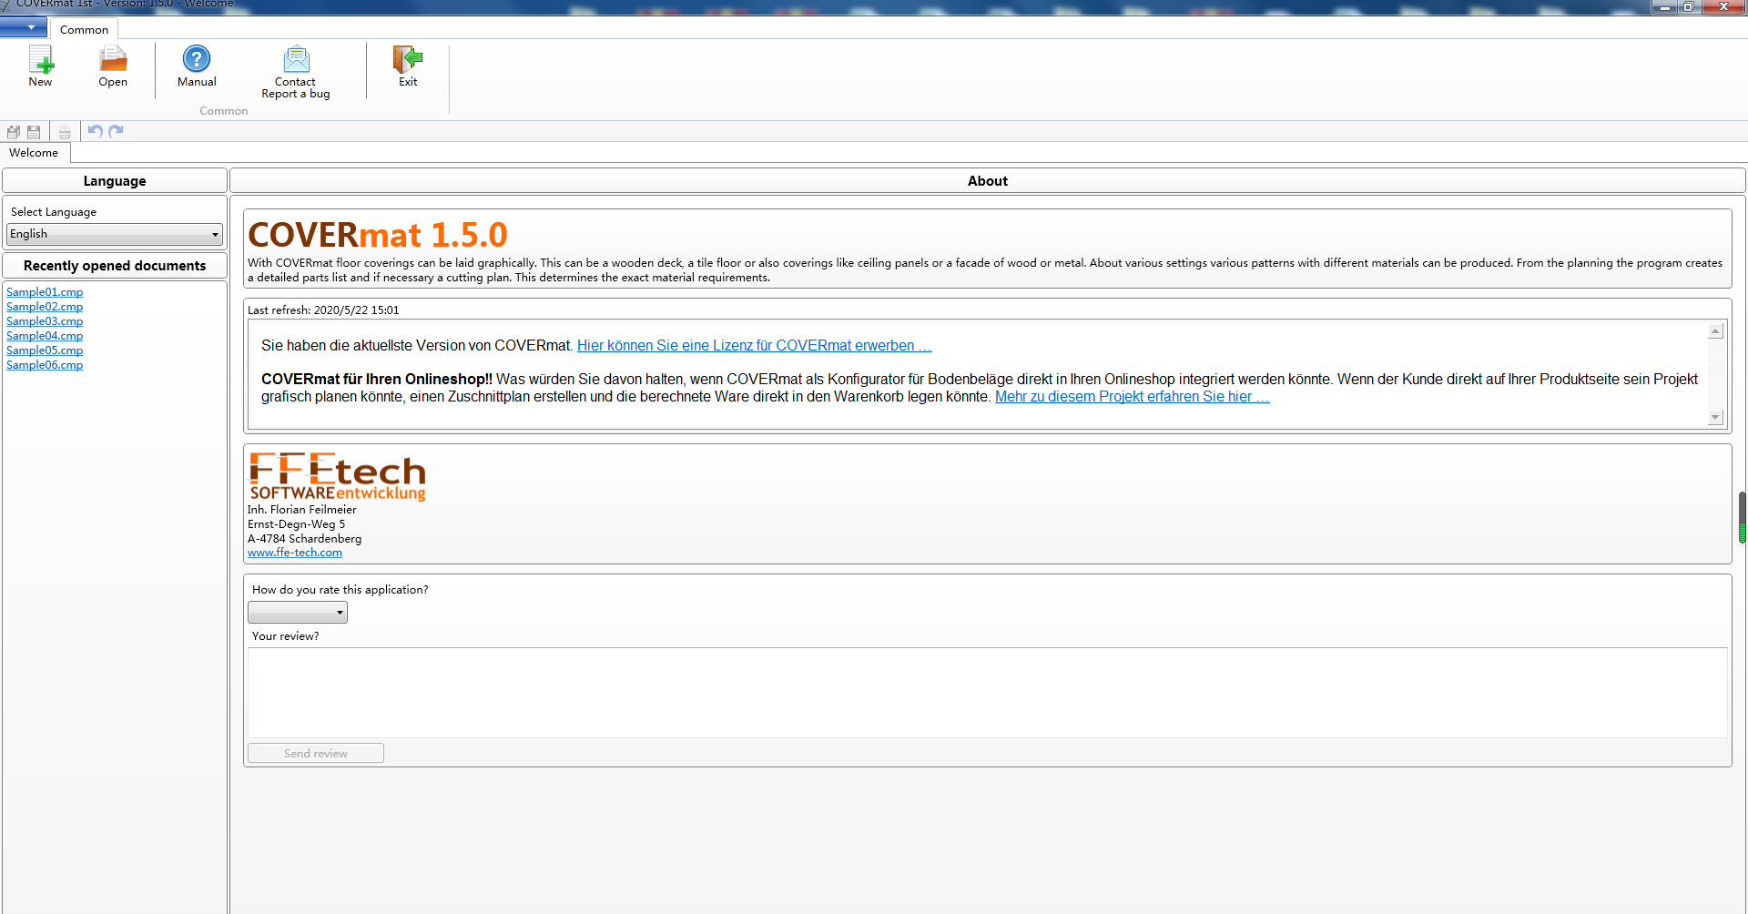
Task: Click the Redo arrow icon
Action: (x=116, y=132)
